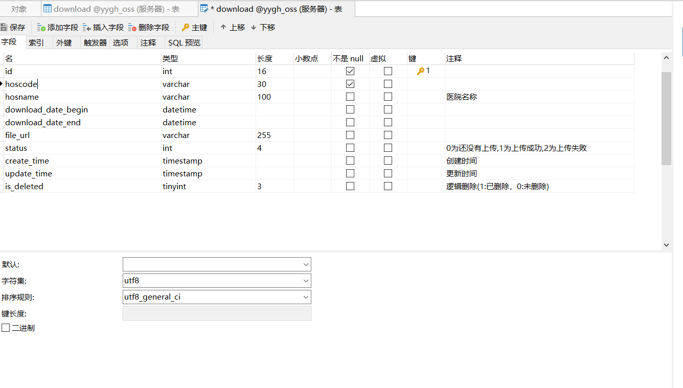Click Delete Field (删除字段) button
The width and height of the screenshot is (683, 388).
click(149, 27)
